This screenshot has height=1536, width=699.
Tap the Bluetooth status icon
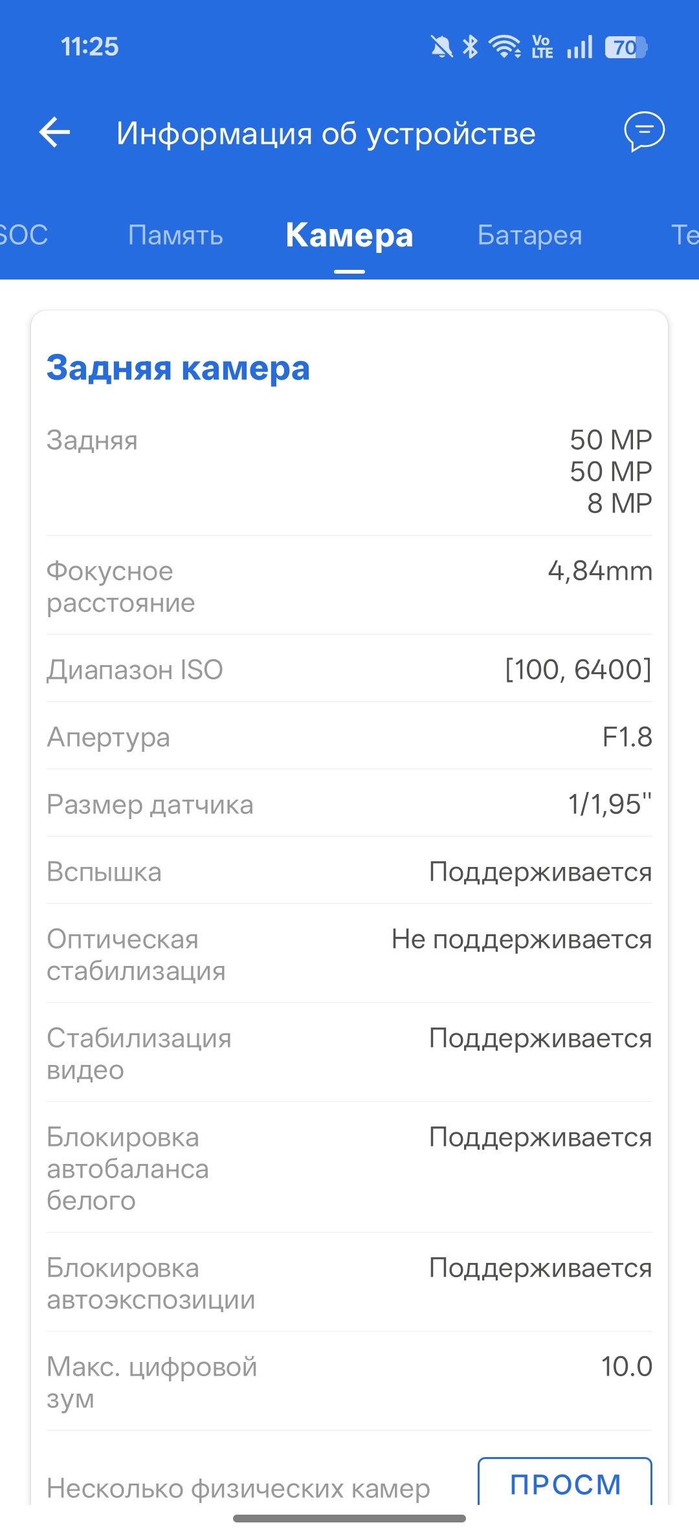pyautogui.click(x=471, y=47)
